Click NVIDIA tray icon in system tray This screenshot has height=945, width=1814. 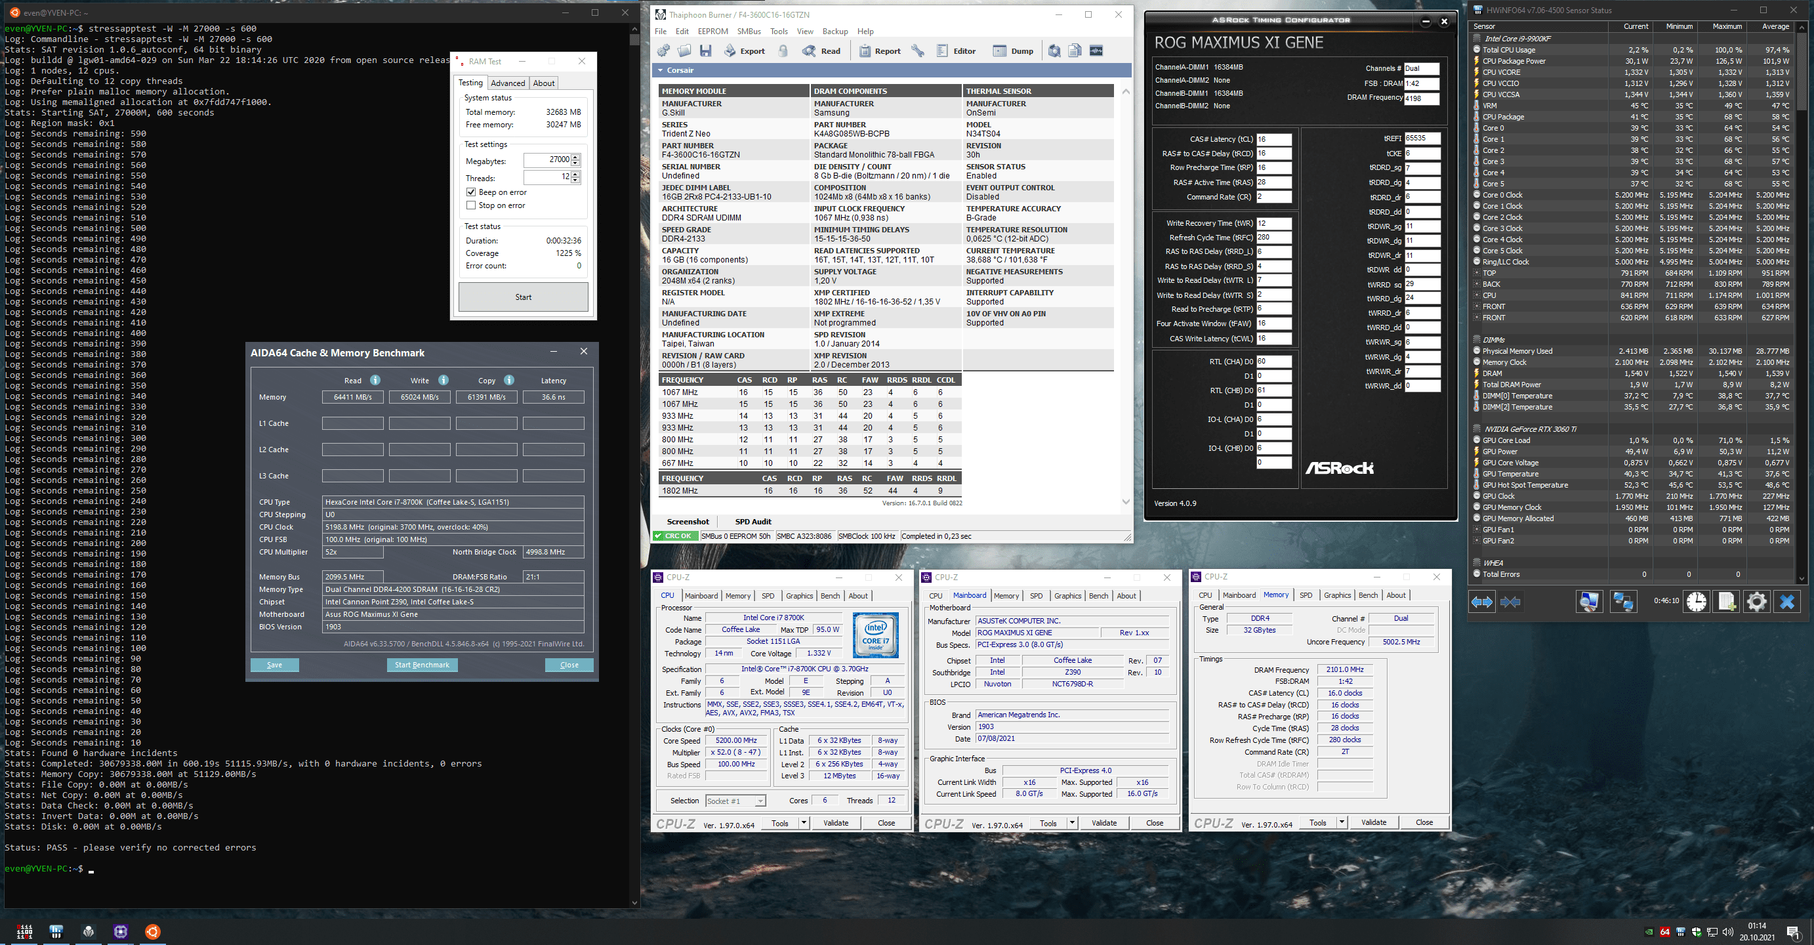click(1649, 932)
